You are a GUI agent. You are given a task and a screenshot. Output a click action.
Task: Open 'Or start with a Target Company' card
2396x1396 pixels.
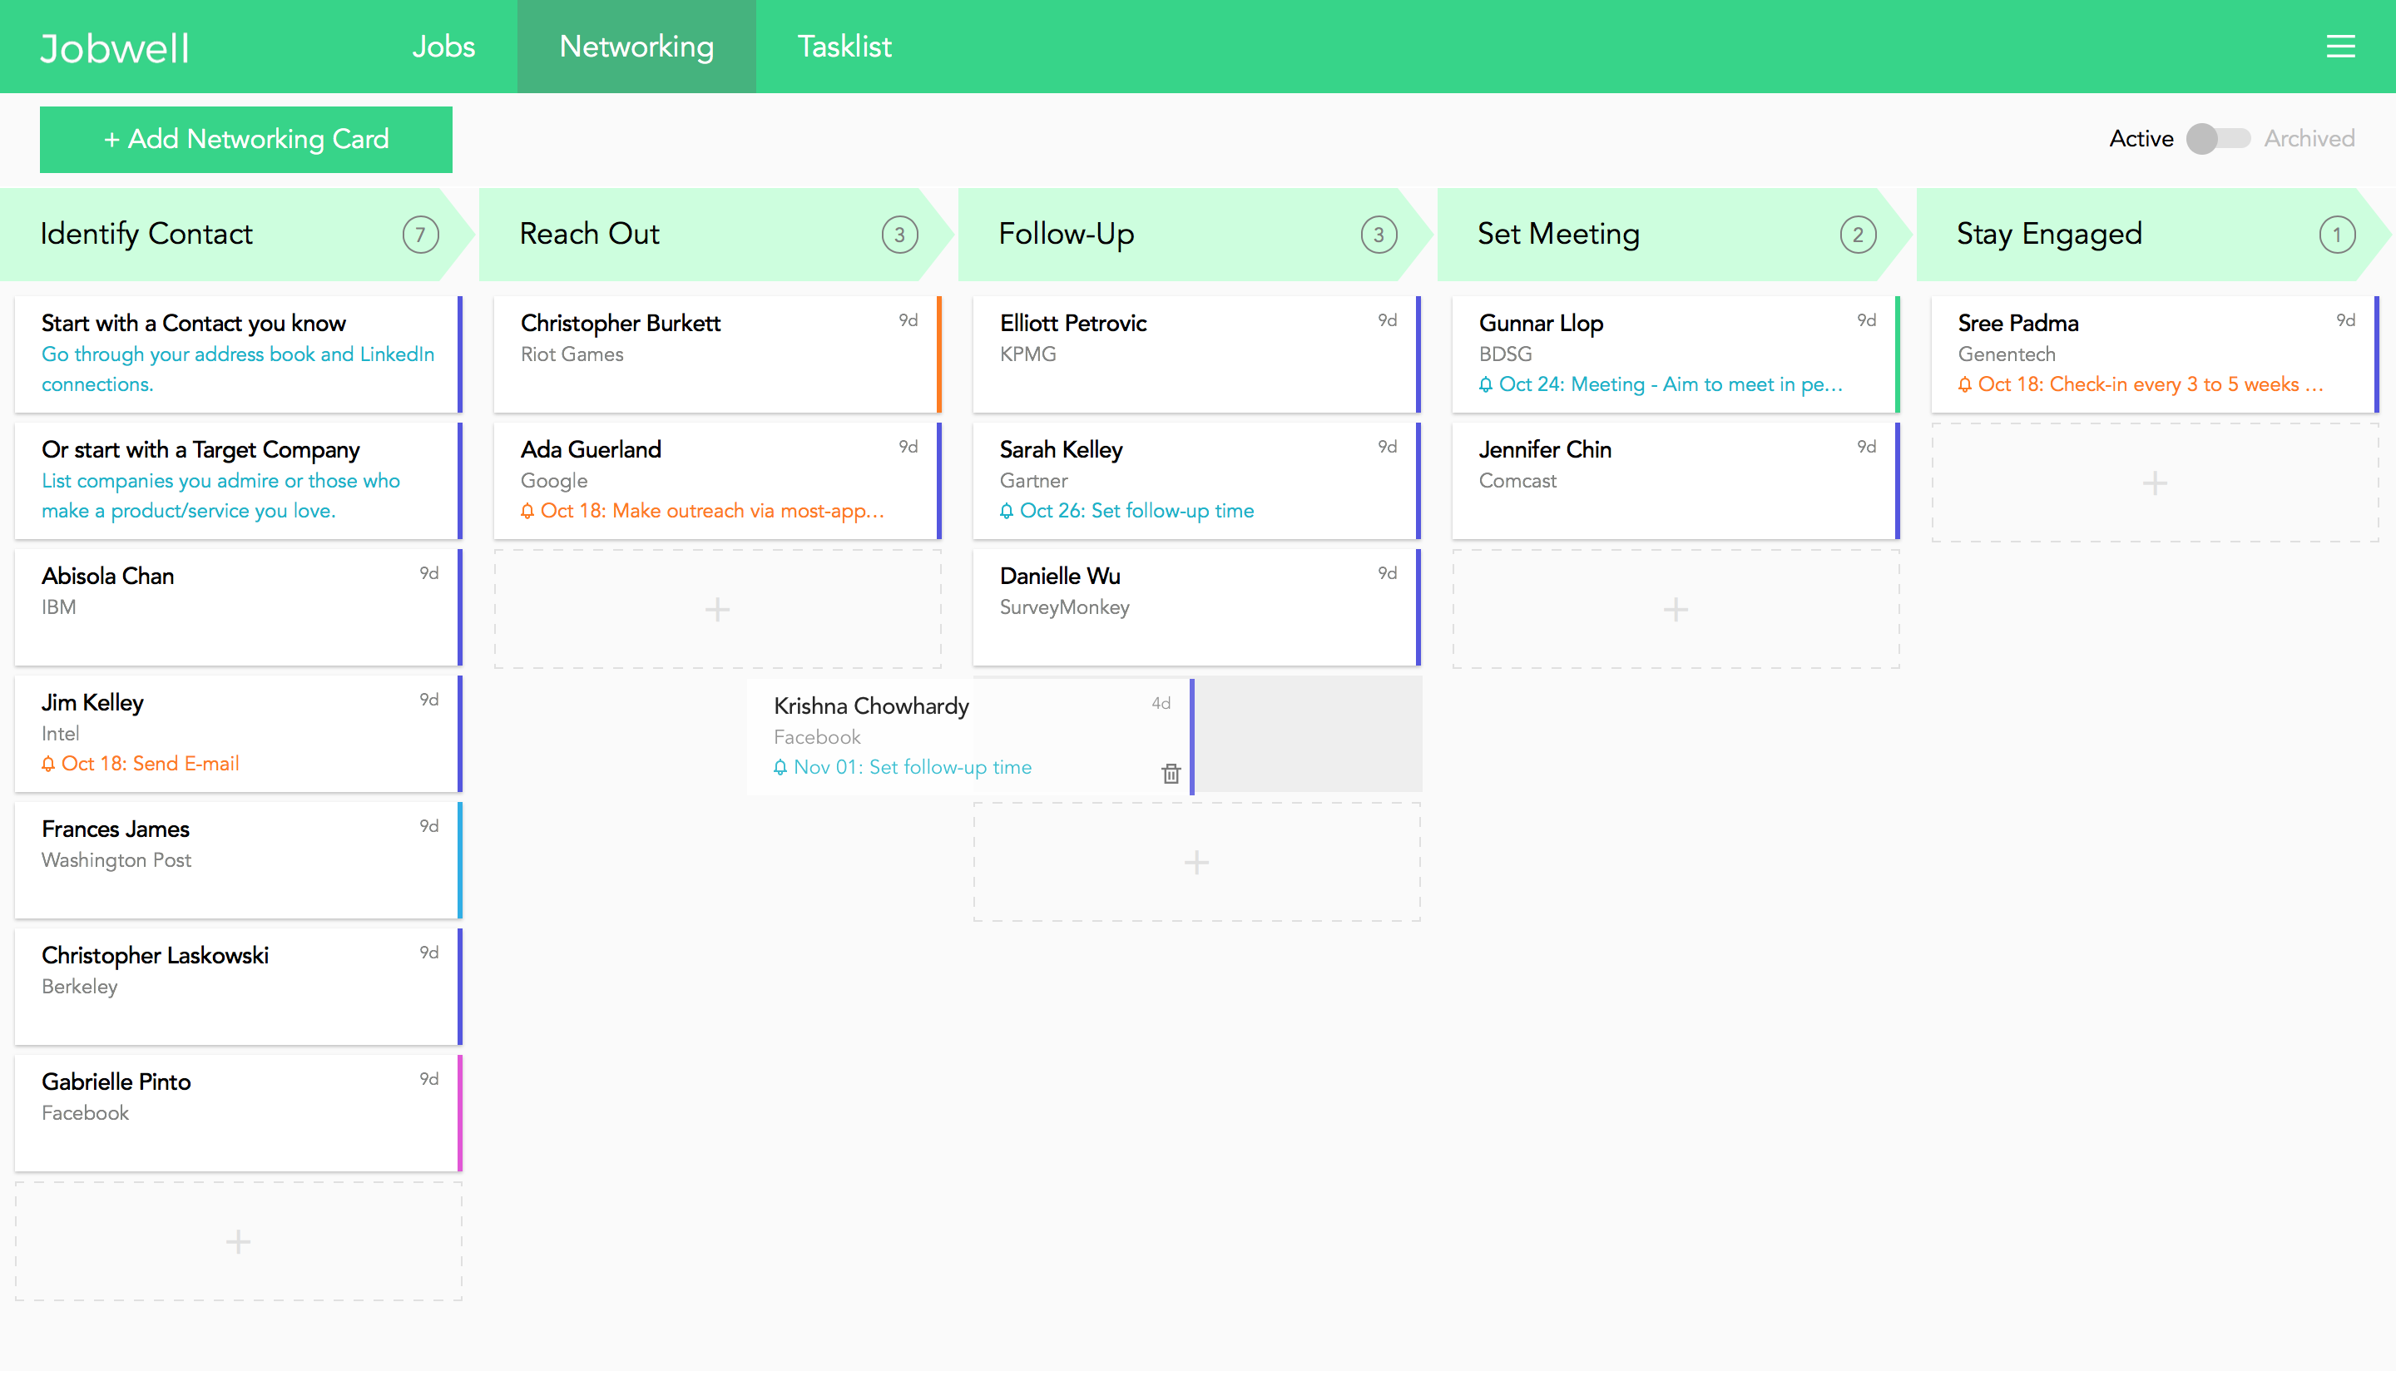(x=238, y=480)
